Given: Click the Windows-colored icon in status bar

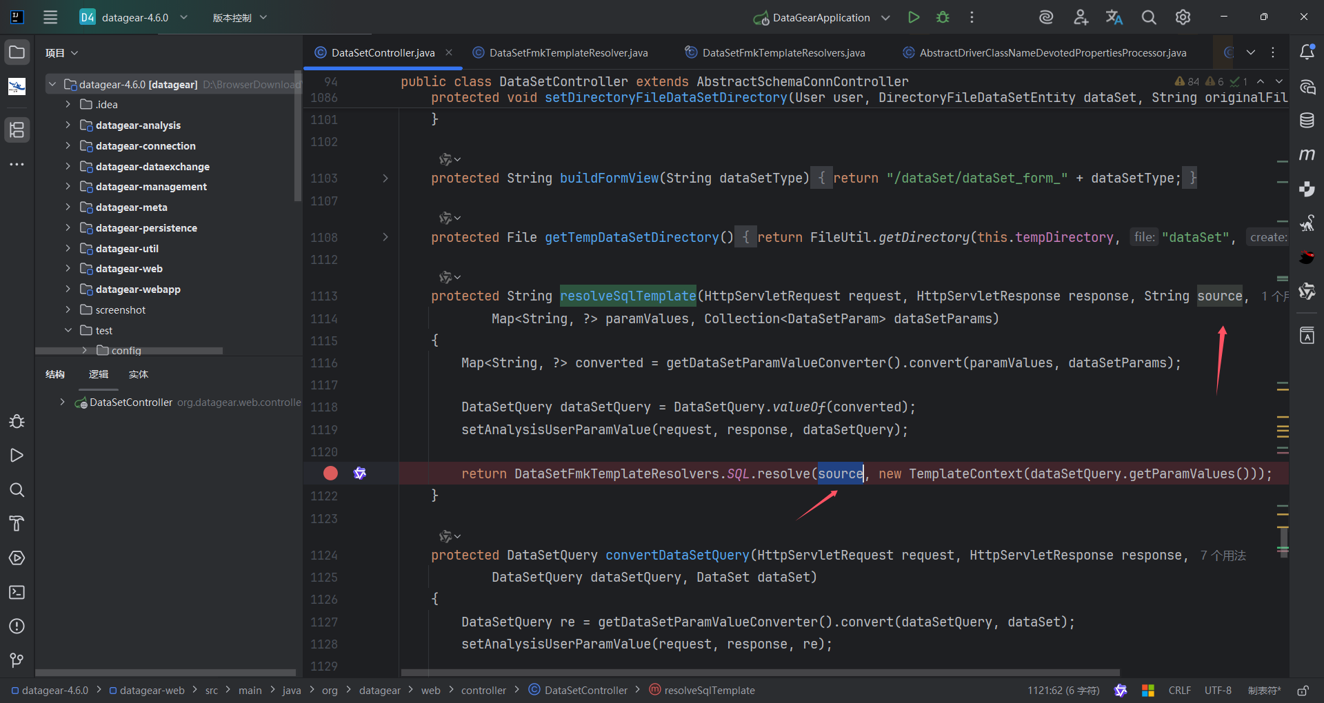Looking at the screenshot, I should click(1148, 691).
